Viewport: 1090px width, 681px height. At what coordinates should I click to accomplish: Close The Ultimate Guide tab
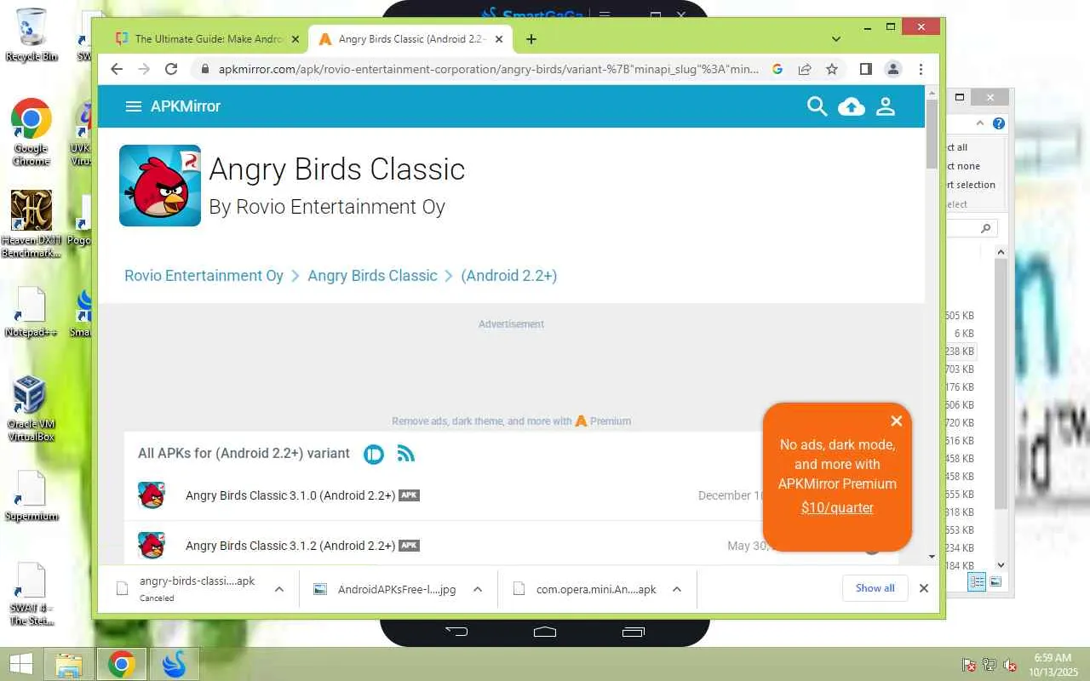pos(295,39)
